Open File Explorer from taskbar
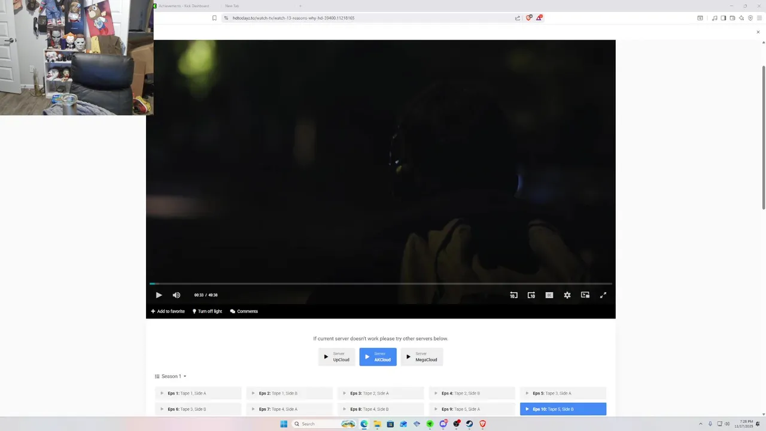Image resolution: width=766 pixels, height=431 pixels. coord(377,424)
